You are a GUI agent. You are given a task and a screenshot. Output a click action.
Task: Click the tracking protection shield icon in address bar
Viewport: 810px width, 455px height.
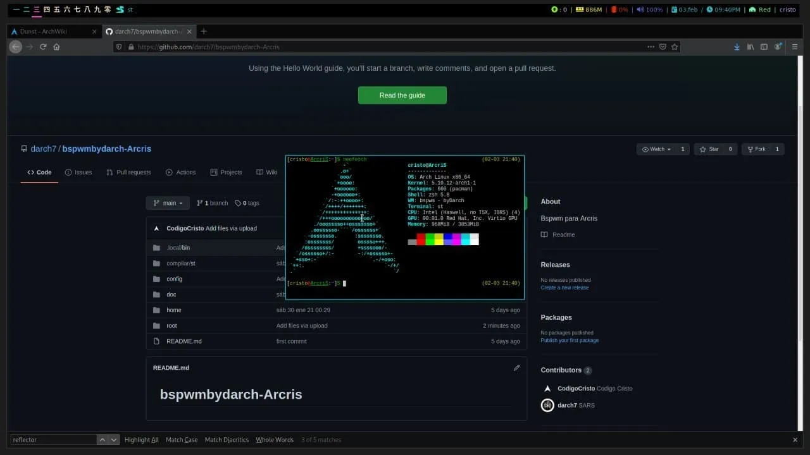120,47
